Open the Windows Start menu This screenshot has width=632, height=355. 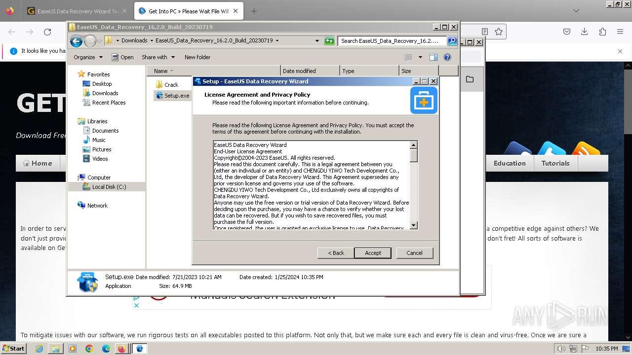click(13, 348)
